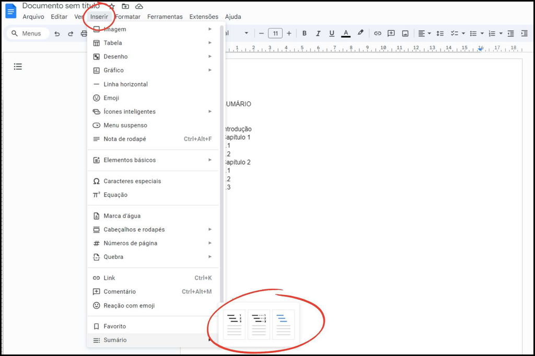The height and width of the screenshot is (356, 535).
Task: Select the blue-links Sumário style thumbnail
Action: pos(283,324)
